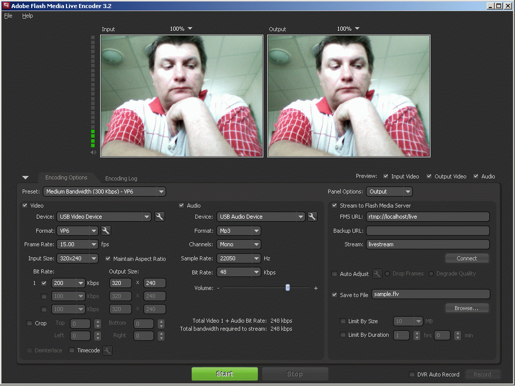Collapse the encoding panel with triangle arrow

[26, 178]
